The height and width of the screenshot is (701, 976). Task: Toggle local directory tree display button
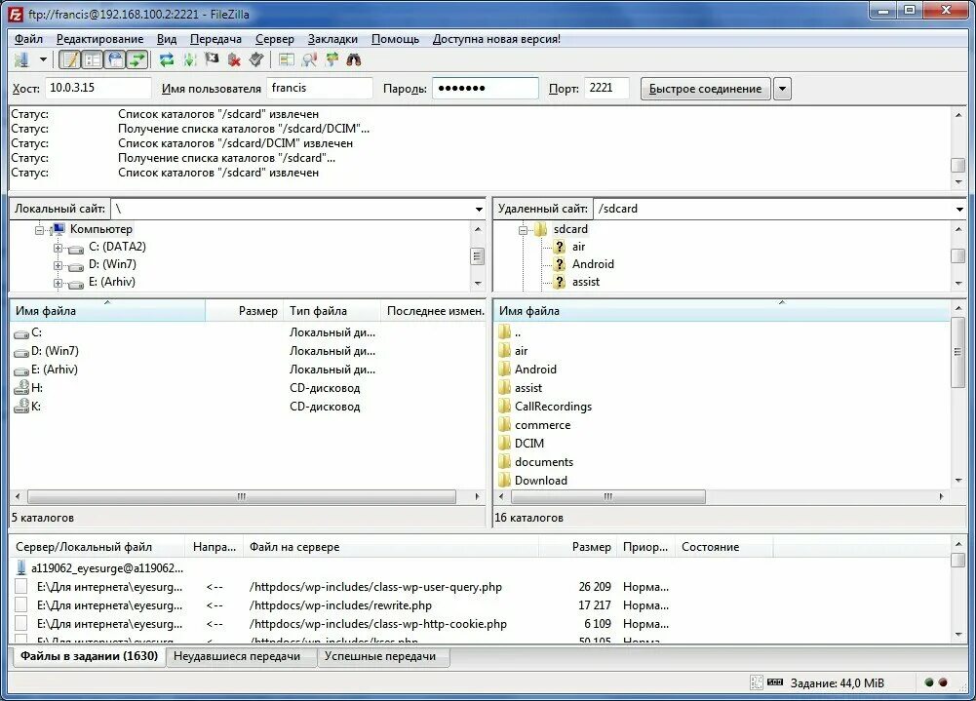coord(92,59)
